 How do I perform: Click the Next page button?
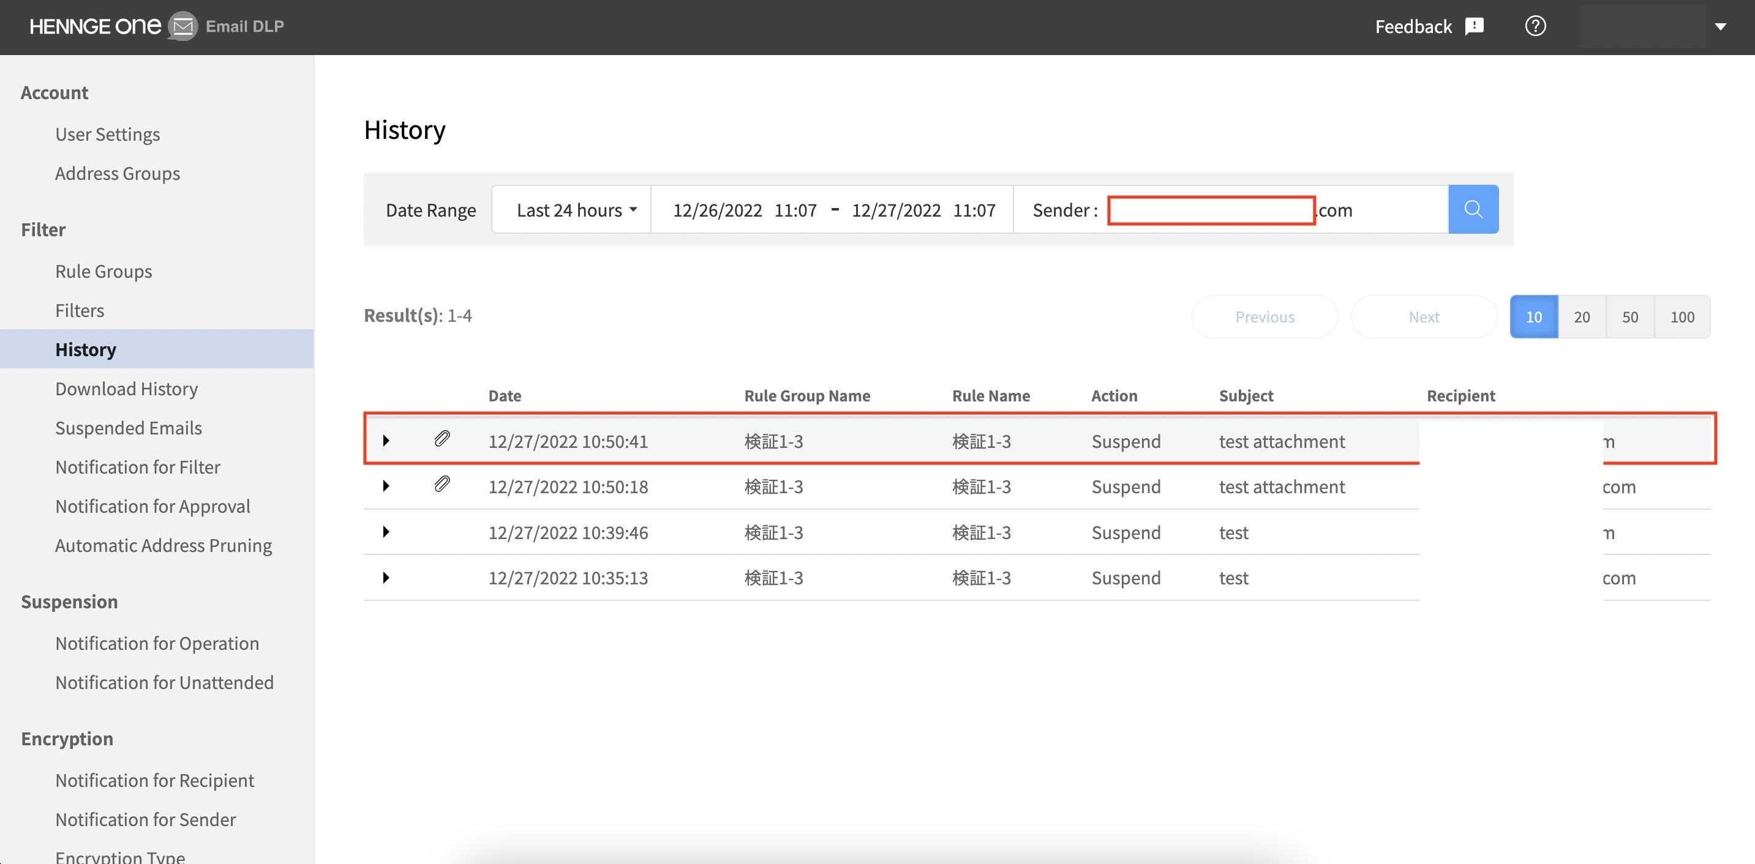pos(1424,316)
